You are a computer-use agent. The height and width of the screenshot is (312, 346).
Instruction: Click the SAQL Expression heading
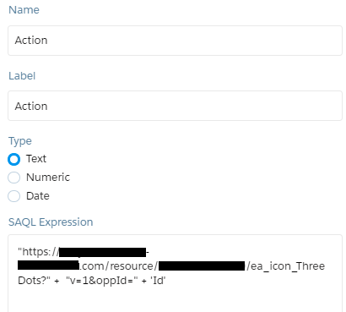coord(51,222)
